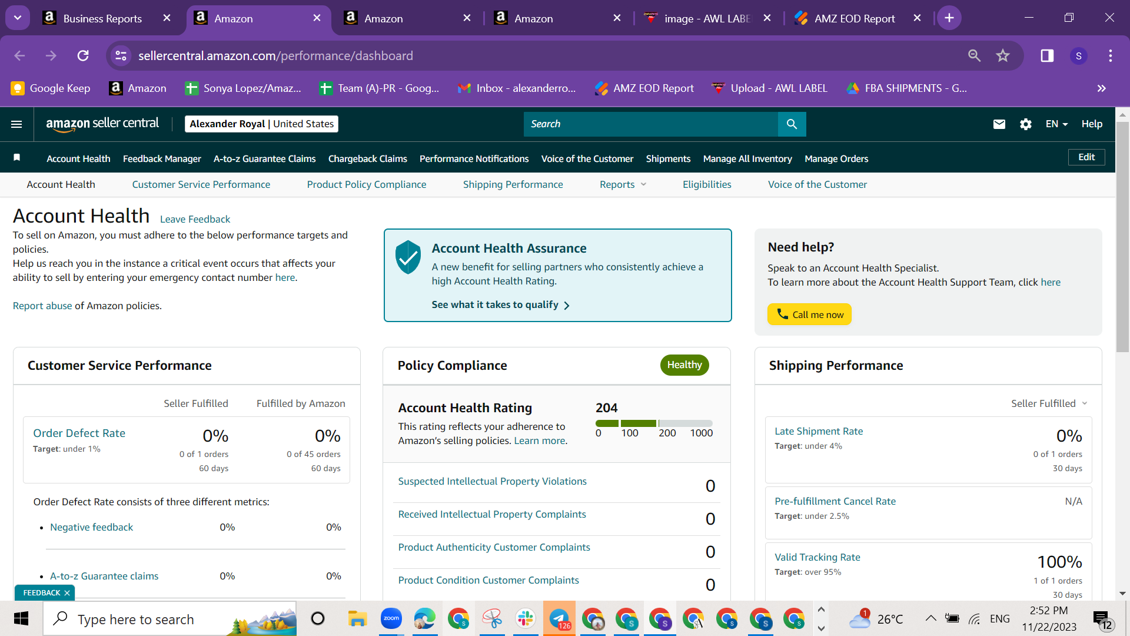
Task: Open the Report abuse link
Action: [x=42, y=306]
